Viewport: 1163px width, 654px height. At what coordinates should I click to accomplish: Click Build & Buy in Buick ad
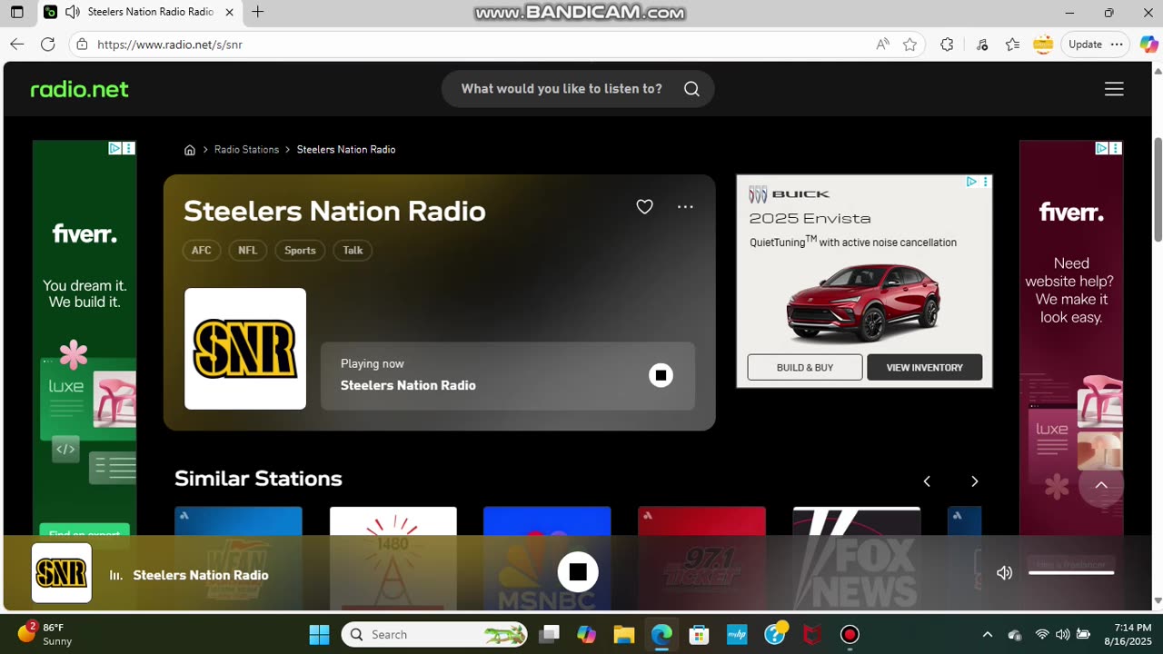805,367
